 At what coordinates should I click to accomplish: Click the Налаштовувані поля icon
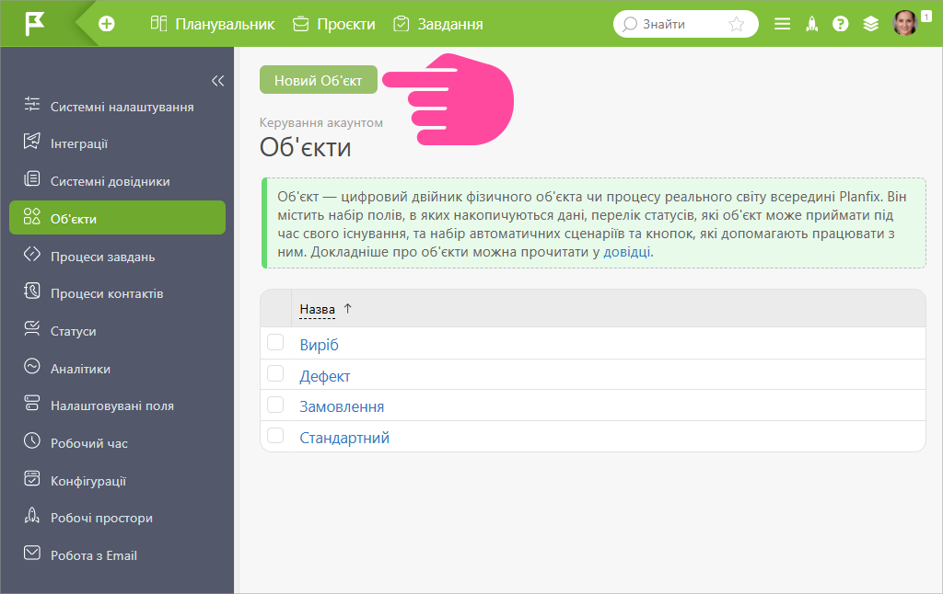[32, 404]
